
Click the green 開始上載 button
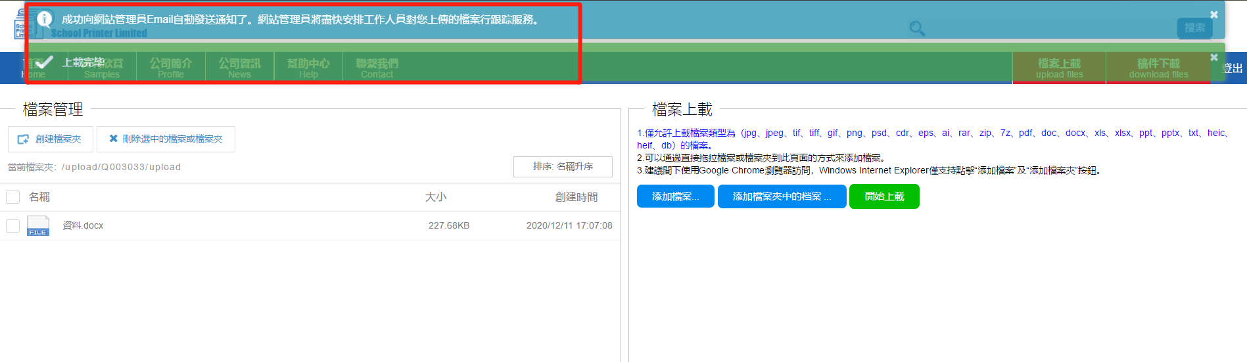884,196
